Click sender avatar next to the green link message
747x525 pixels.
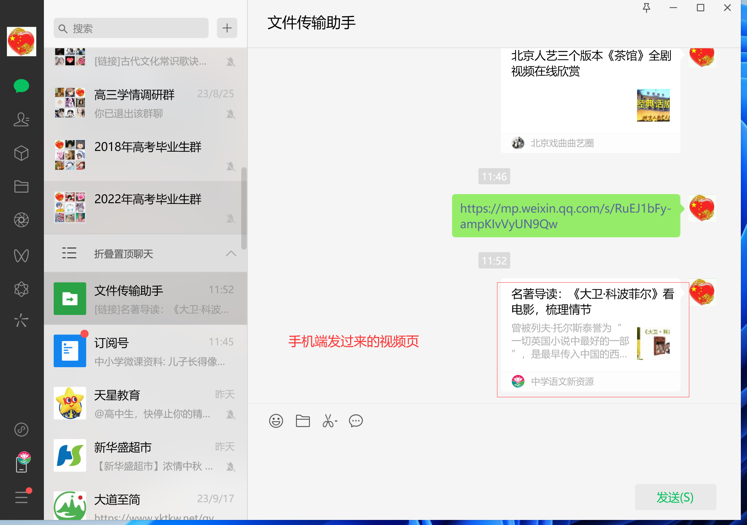pyautogui.click(x=702, y=208)
